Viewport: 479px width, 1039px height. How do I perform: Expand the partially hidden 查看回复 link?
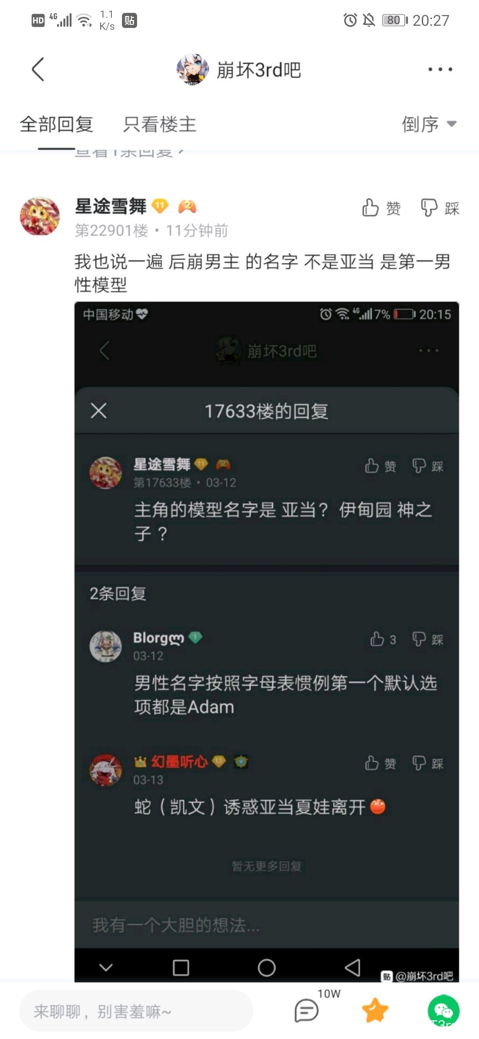click(130, 153)
